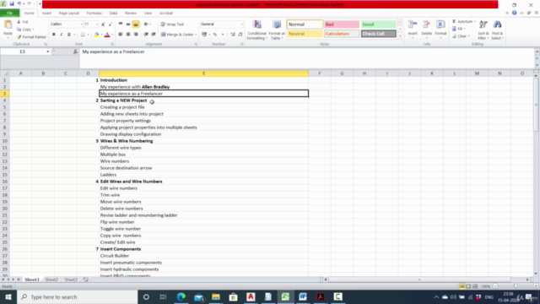Toggle Wrap Text
540x304 pixels.
point(172,24)
